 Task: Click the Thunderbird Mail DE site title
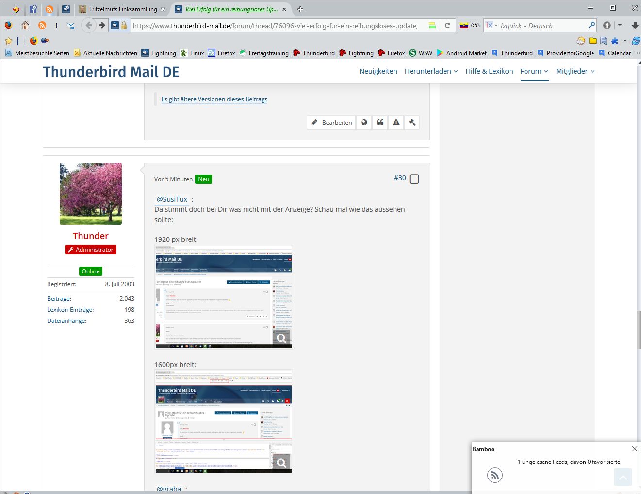tap(111, 72)
